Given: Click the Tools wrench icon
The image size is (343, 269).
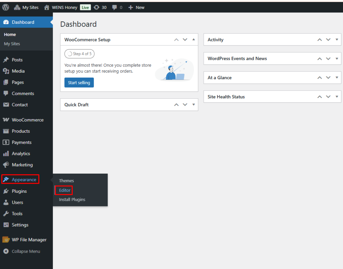Looking at the screenshot, I should 6,213.
